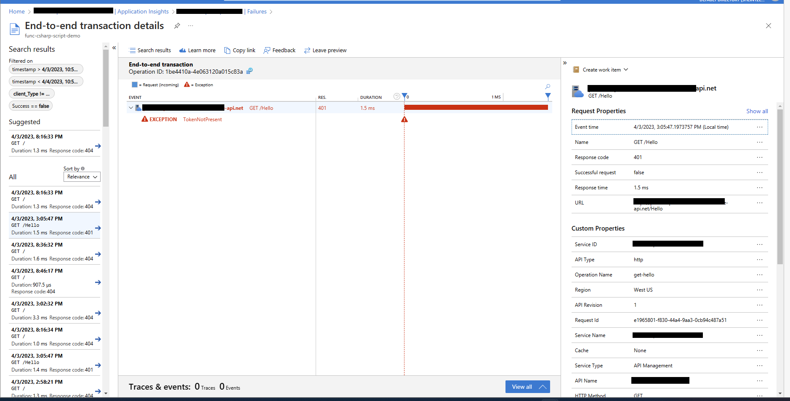Open the ellipsis menu for Region row
Image resolution: width=790 pixels, height=401 pixels.
click(760, 290)
